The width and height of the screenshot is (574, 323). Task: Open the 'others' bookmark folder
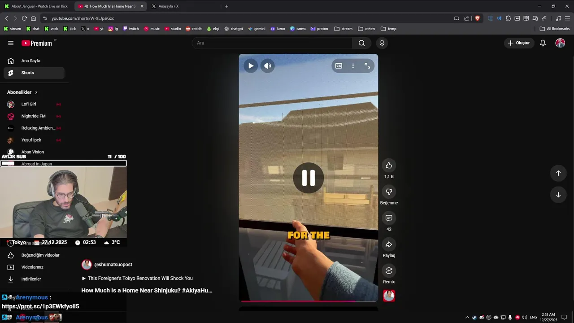367,29
